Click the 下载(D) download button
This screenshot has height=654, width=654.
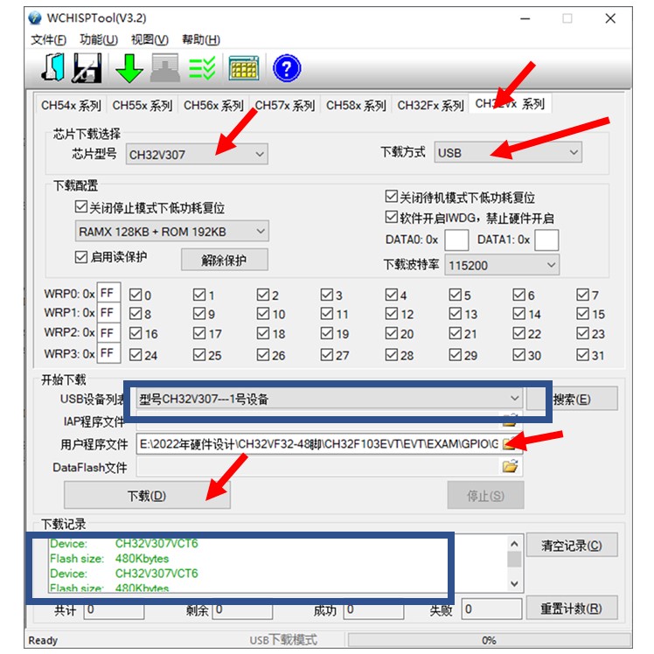point(147,495)
